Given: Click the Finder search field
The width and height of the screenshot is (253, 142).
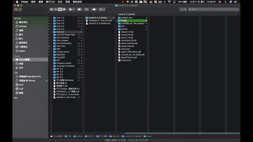Looking at the screenshot, I should pyautogui.click(x=213, y=9).
